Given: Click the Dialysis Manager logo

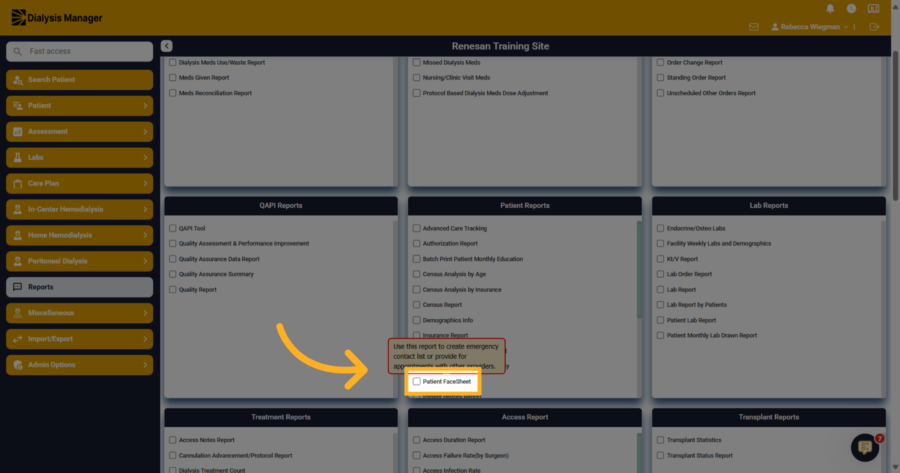Looking at the screenshot, I should (x=57, y=18).
